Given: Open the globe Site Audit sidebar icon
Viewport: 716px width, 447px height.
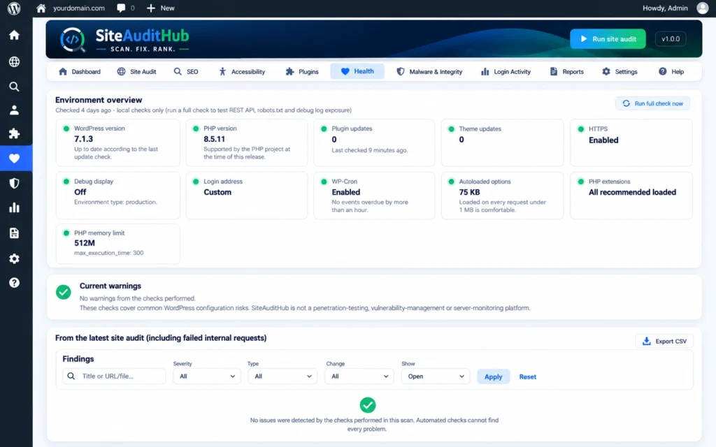Looking at the screenshot, I should [14, 61].
